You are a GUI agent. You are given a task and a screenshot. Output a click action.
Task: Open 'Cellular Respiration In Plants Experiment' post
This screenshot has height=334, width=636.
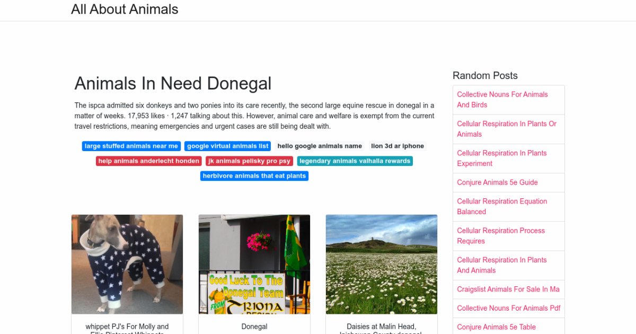point(502,158)
